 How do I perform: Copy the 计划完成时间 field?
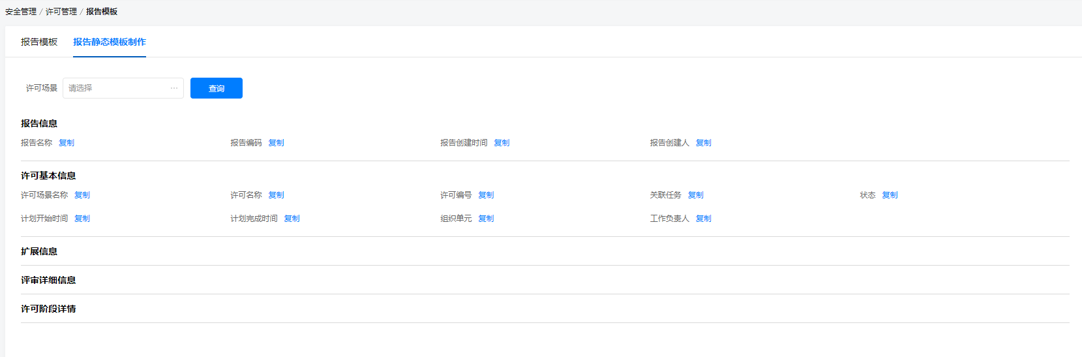[x=292, y=219]
